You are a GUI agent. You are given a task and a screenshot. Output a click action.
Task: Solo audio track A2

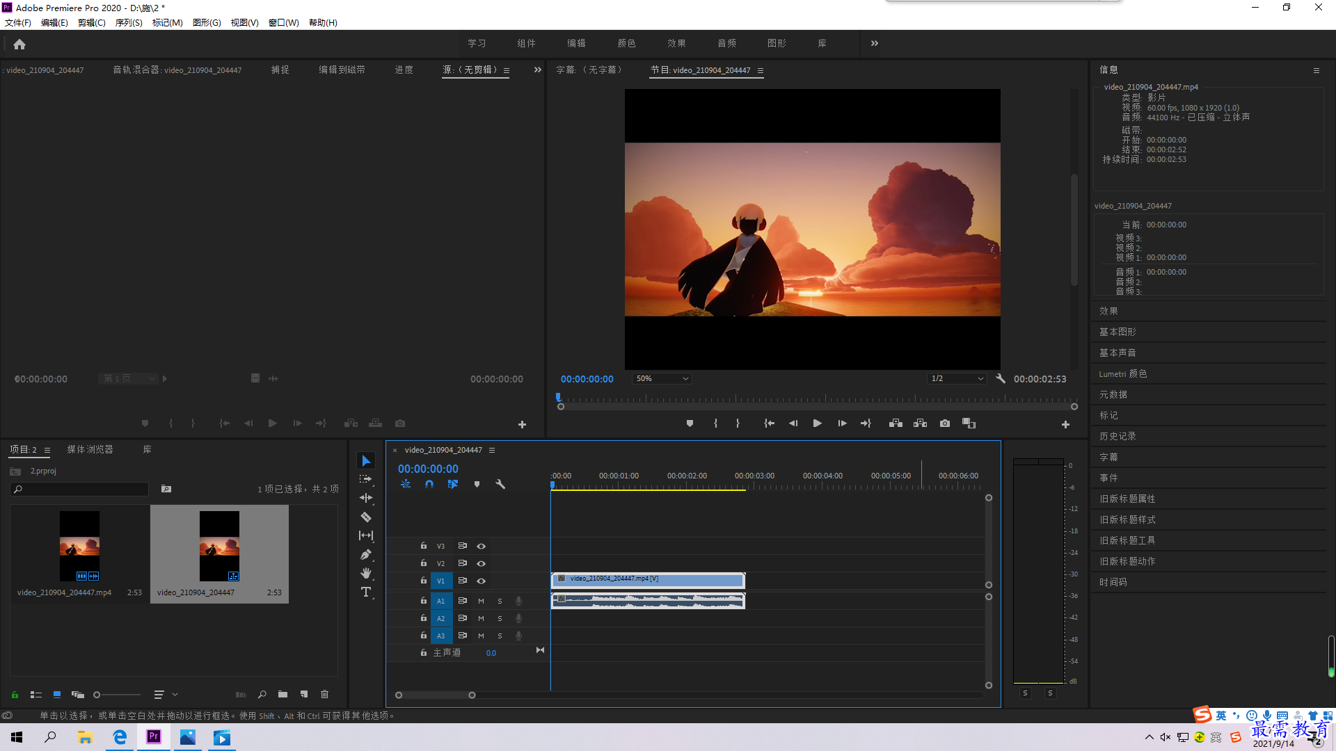coord(500,618)
